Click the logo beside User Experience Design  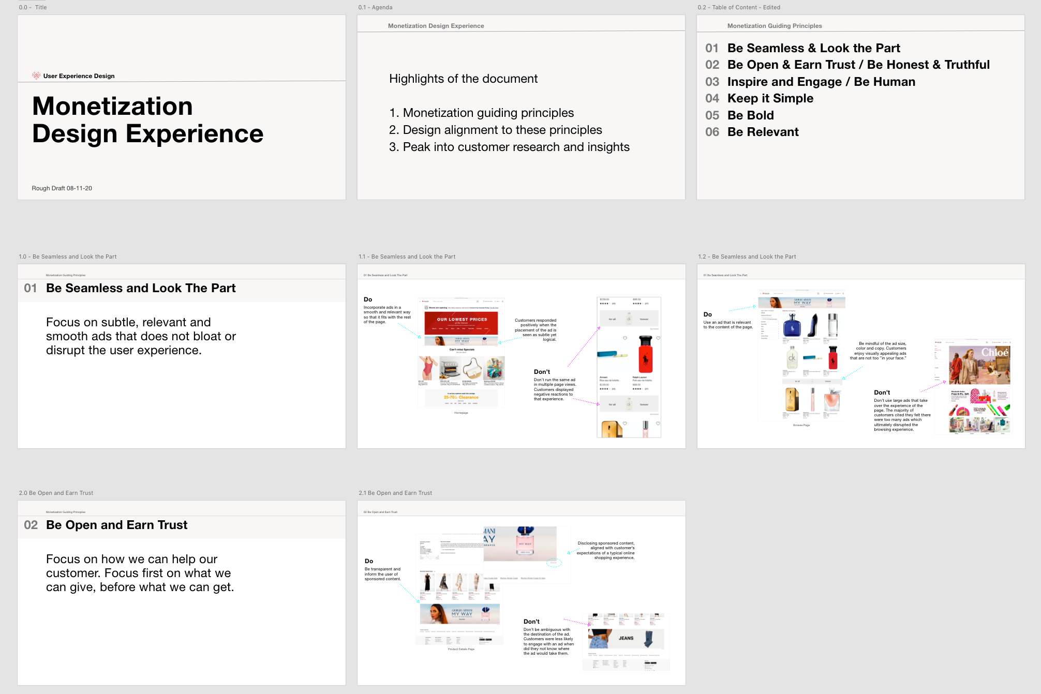click(36, 76)
